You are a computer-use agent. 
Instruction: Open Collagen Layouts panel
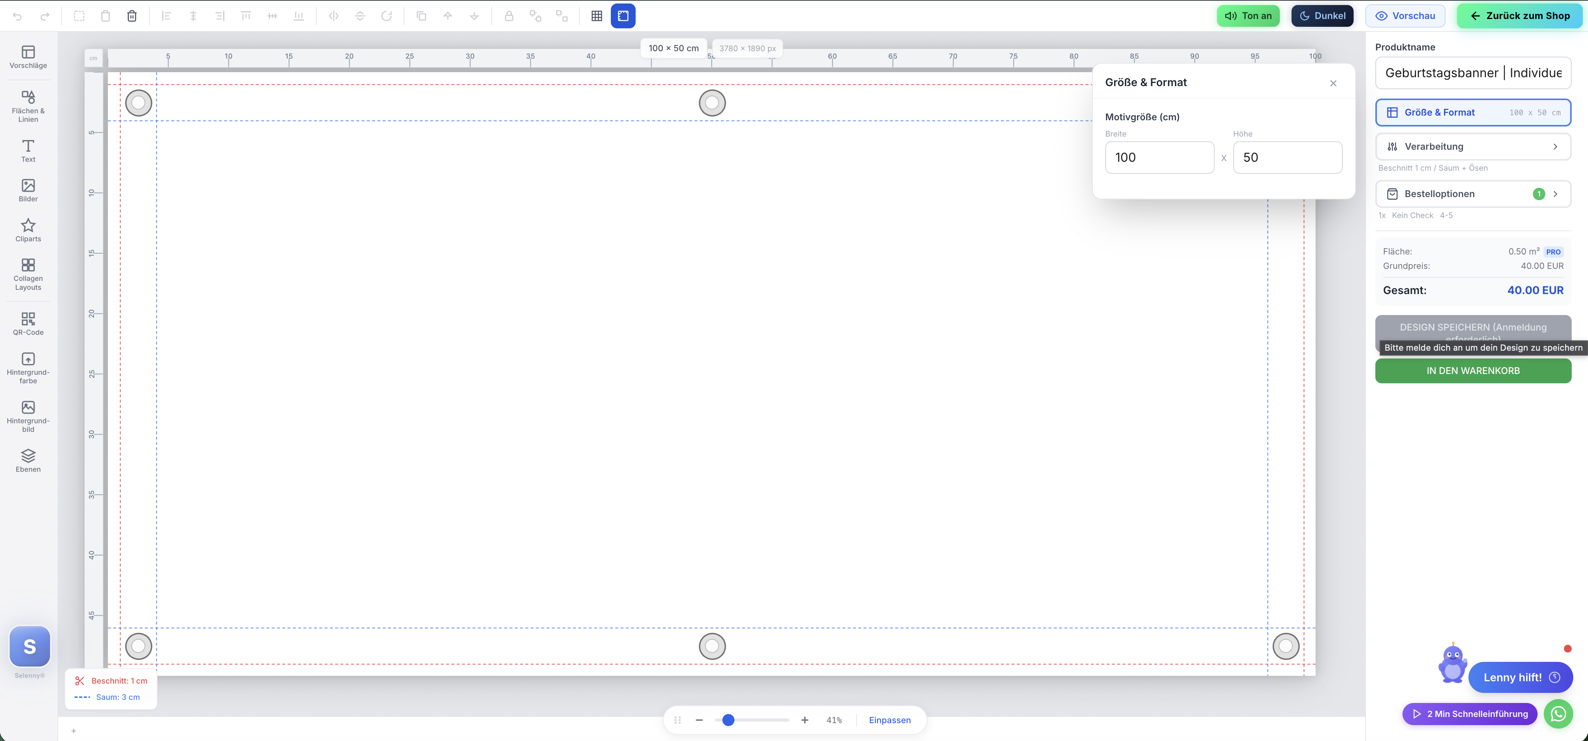[x=28, y=274]
